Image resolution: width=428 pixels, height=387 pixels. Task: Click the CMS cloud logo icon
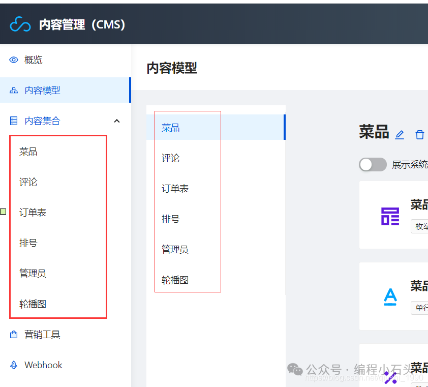click(20, 24)
